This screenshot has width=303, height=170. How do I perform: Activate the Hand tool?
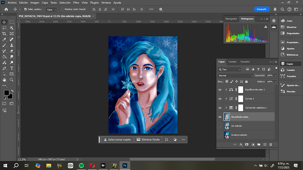click(4, 80)
